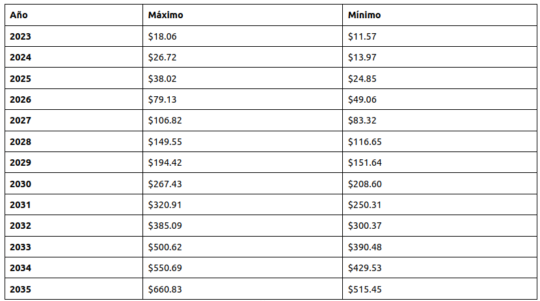
Task: Select the 2026 year cell
Action: pyautogui.click(x=20, y=99)
